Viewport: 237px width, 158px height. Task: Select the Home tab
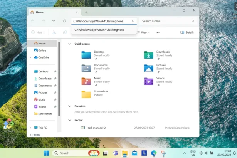tap(54, 12)
